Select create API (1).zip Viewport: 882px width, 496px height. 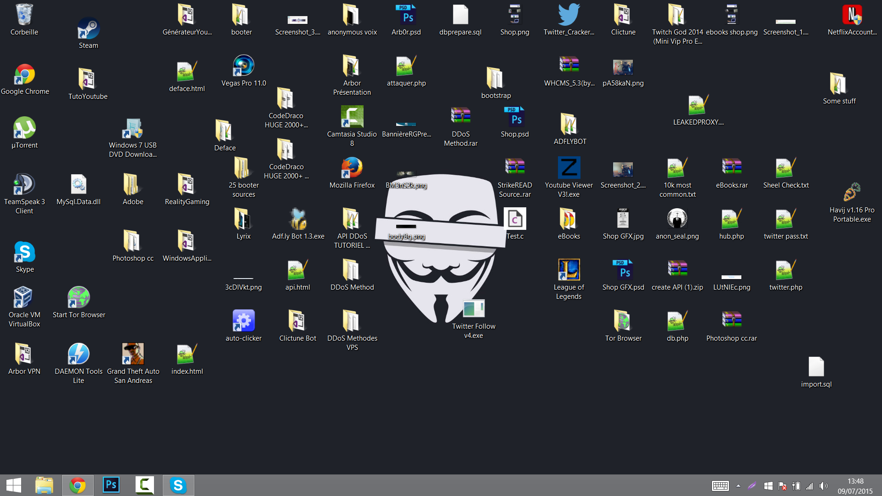[x=677, y=275]
